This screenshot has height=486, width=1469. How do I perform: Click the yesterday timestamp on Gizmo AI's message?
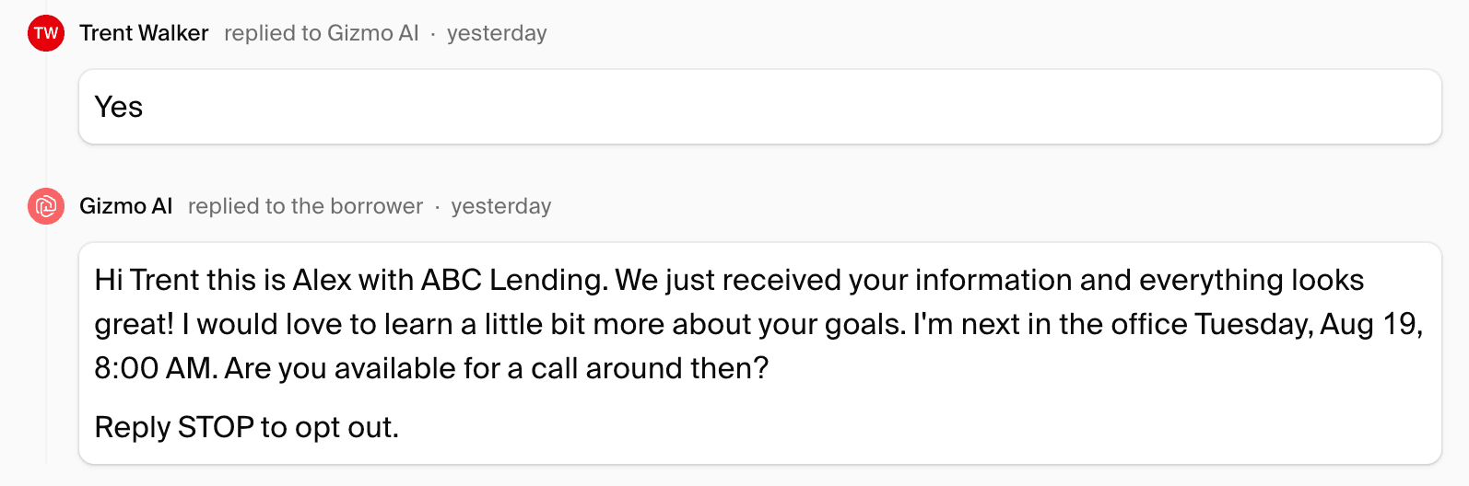tap(500, 206)
